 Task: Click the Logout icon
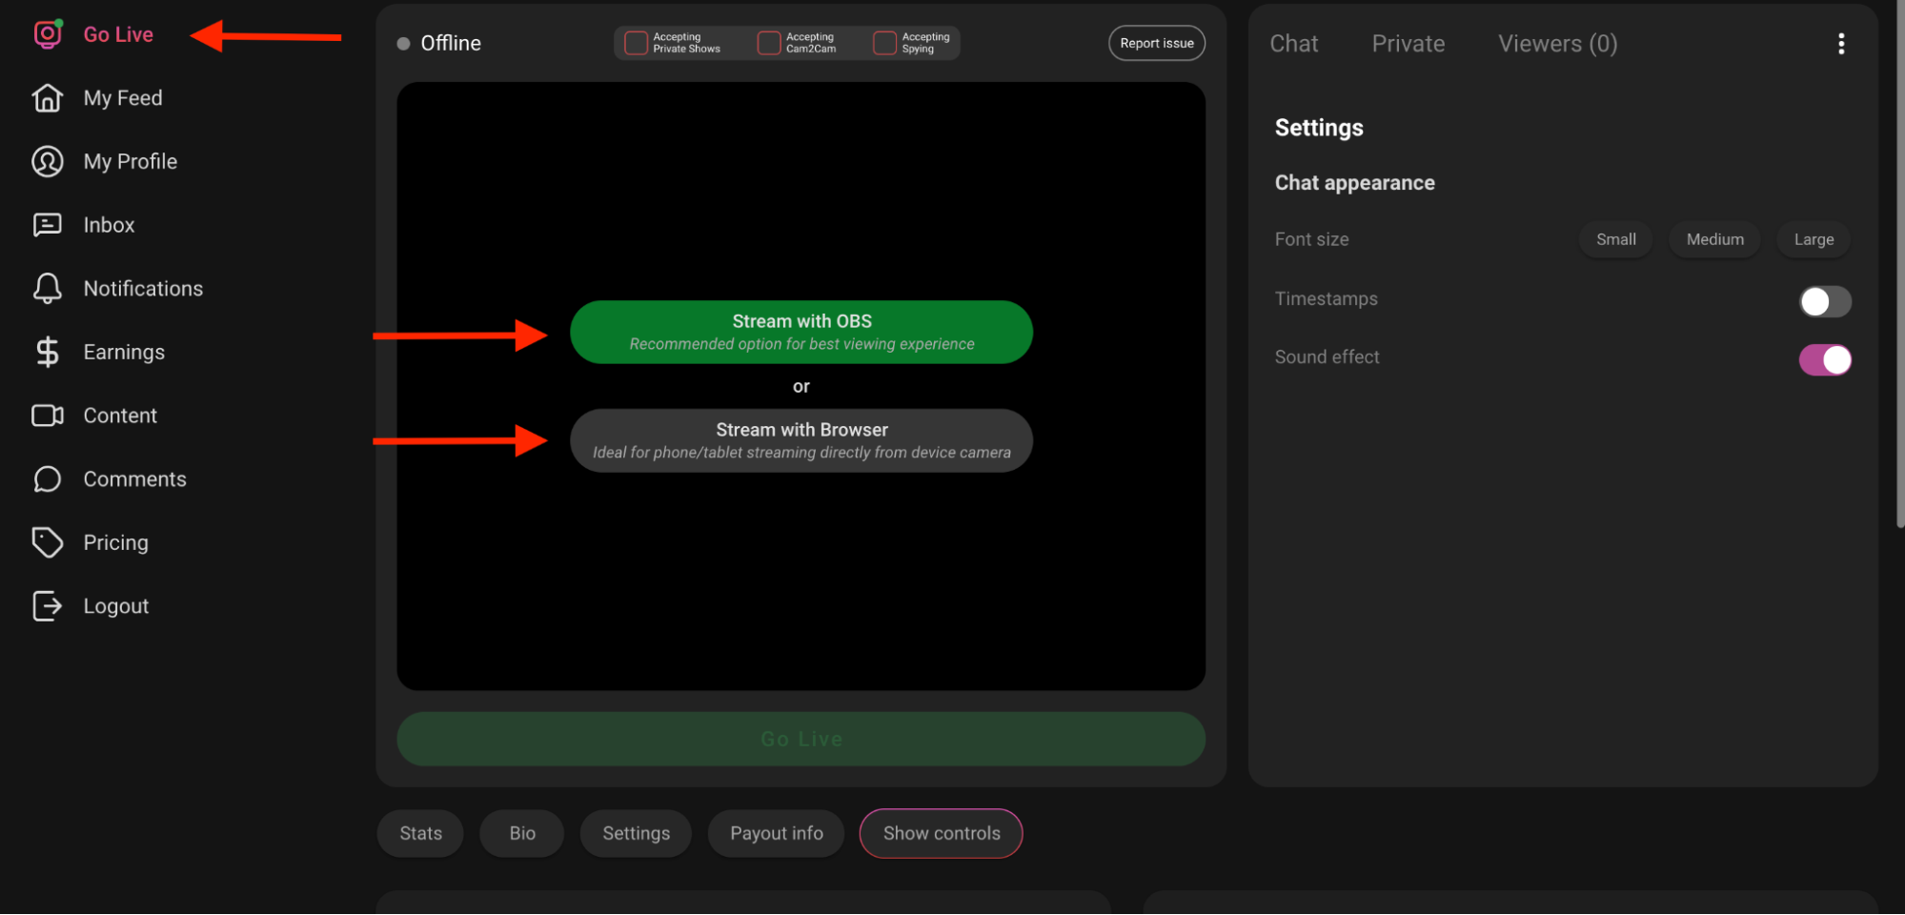48,605
